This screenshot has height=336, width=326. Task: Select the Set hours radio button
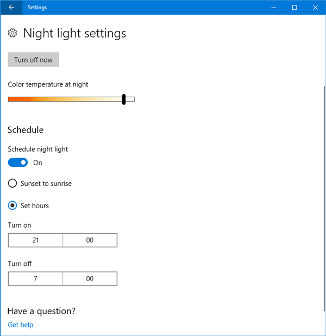click(x=12, y=206)
